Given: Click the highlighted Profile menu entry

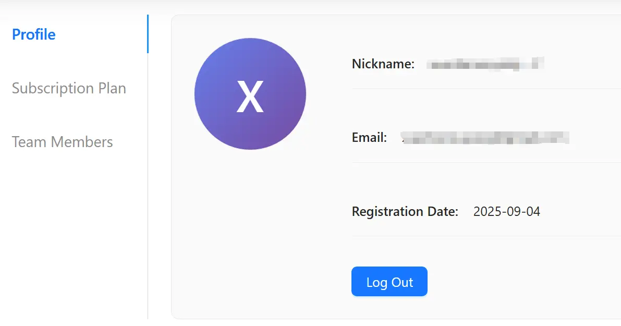Looking at the screenshot, I should (x=33, y=34).
